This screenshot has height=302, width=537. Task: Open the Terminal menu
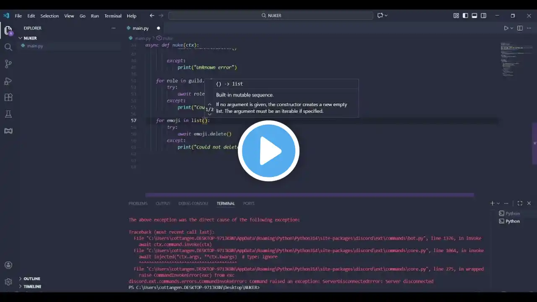coord(113,16)
